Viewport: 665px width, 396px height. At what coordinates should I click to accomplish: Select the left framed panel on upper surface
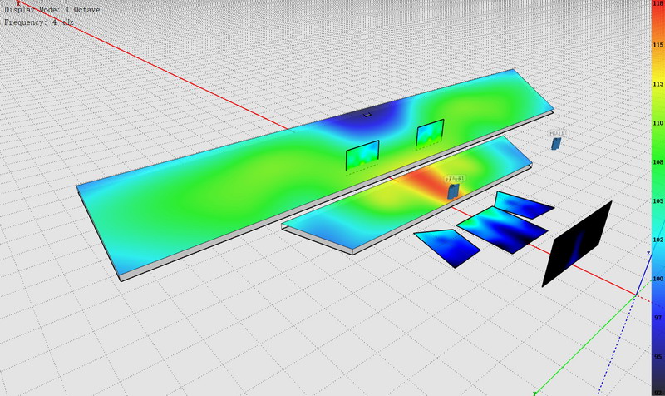tap(362, 156)
